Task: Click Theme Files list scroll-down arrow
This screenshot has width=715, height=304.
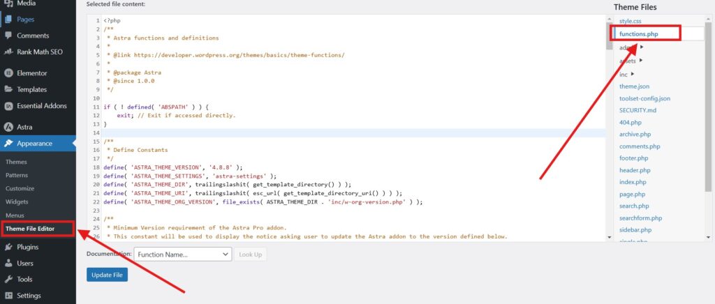Action: pyautogui.click(x=708, y=238)
